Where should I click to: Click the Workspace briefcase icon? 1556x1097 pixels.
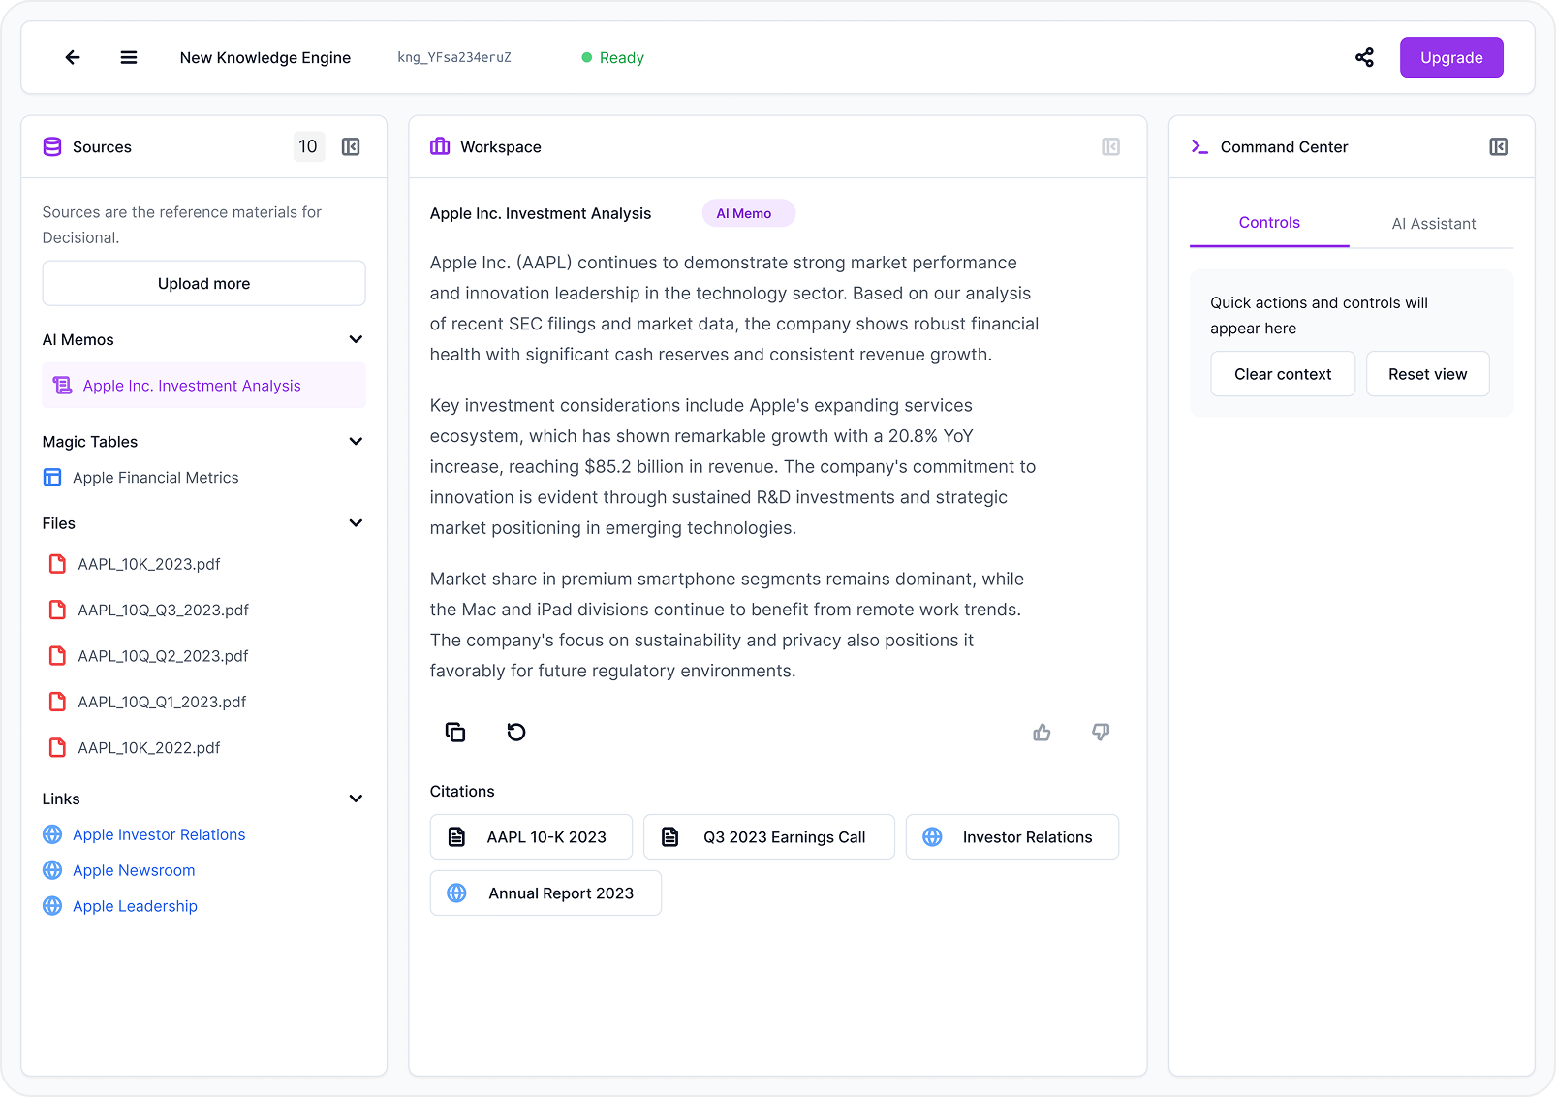coord(440,146)
